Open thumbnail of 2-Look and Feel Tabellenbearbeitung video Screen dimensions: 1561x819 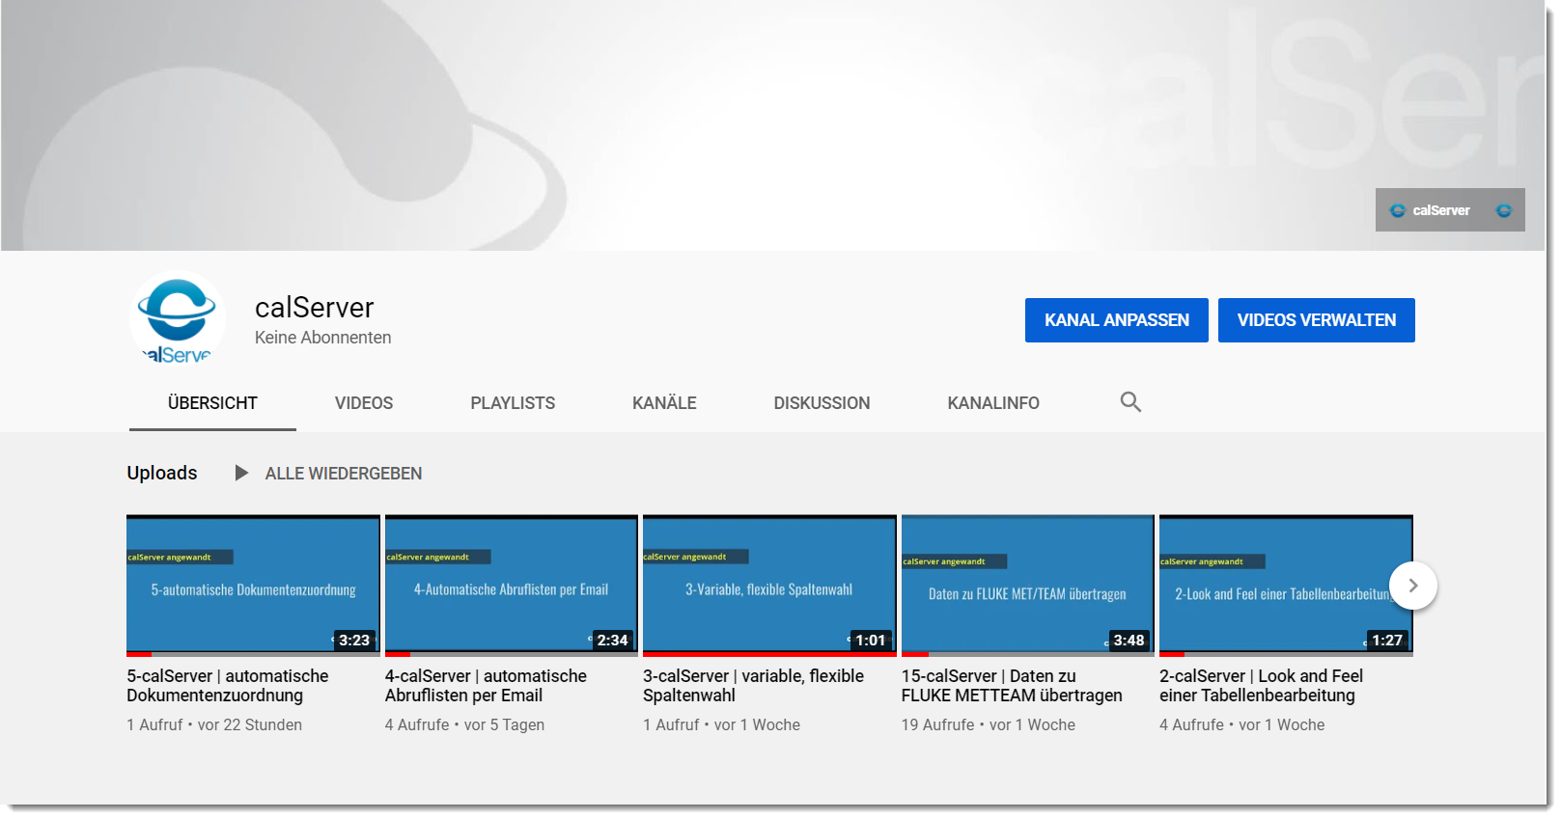tap(1286, 586)
